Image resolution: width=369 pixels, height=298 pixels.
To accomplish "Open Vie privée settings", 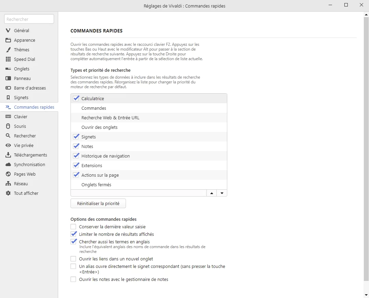I will click(29, 146).
